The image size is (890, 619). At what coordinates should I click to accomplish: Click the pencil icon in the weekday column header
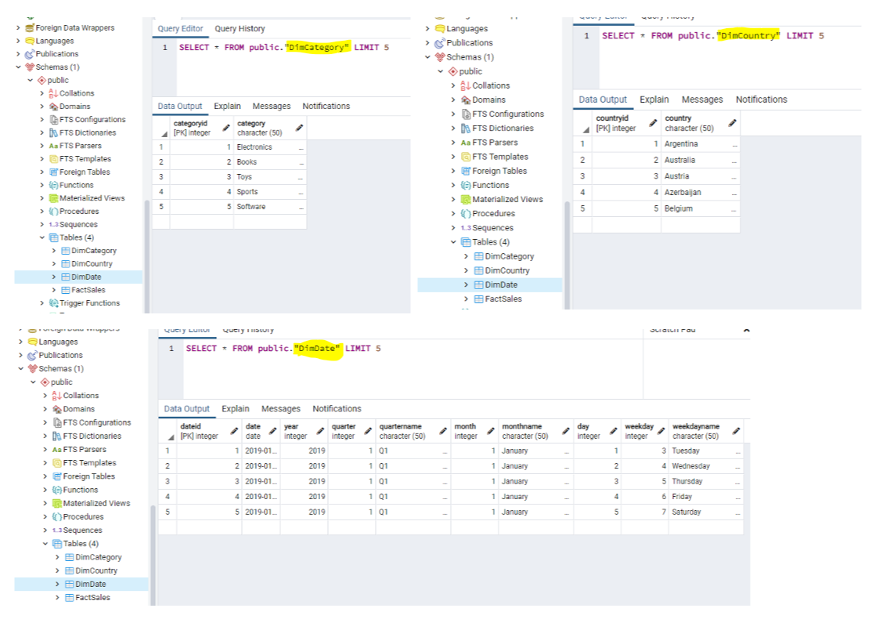(661, 431)
